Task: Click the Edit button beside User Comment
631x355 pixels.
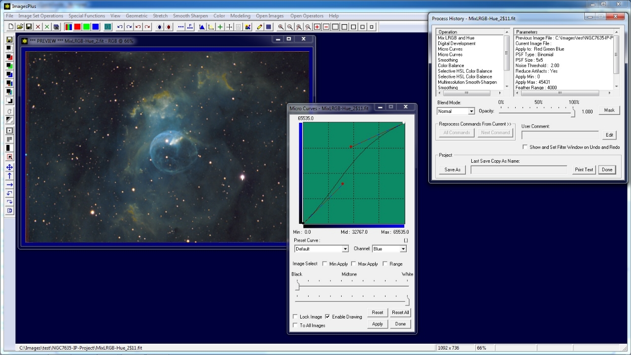Action: click(x=609, y=135)
